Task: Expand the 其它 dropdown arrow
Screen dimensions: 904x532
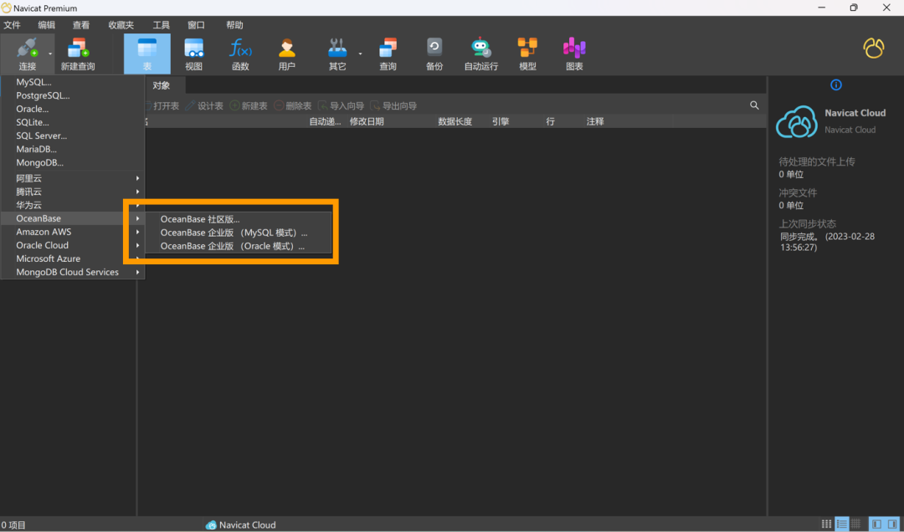Action: click(360, 54)
